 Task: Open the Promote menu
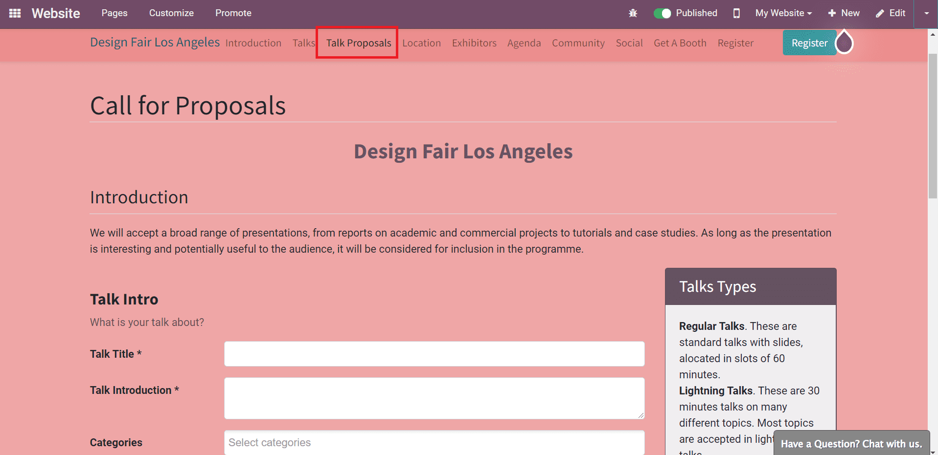click(233, 13)
